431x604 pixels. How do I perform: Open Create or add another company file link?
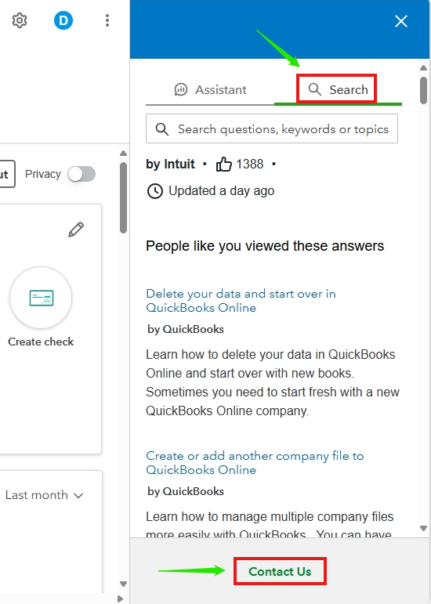(x=255, y=463)
